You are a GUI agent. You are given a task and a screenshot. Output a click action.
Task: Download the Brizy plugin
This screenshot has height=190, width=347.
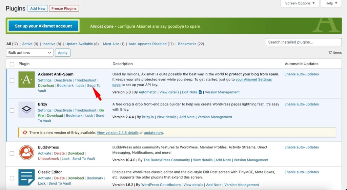(55, 116)
